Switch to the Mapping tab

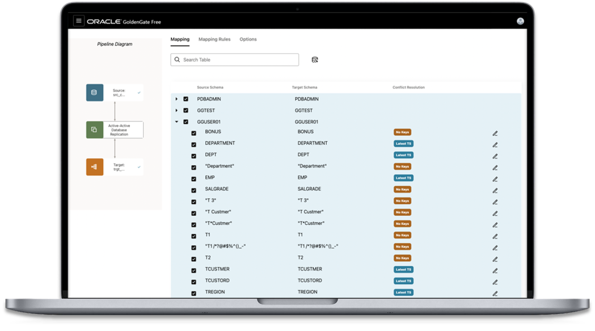[180, 39]
